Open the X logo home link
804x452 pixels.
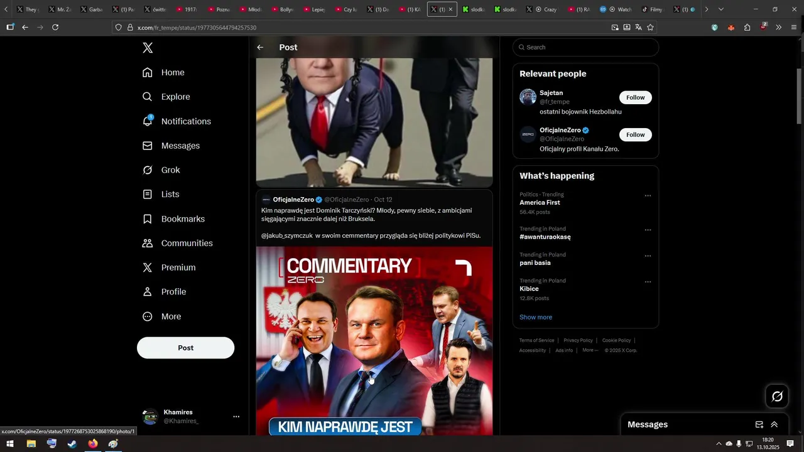(x=148, y=48)
